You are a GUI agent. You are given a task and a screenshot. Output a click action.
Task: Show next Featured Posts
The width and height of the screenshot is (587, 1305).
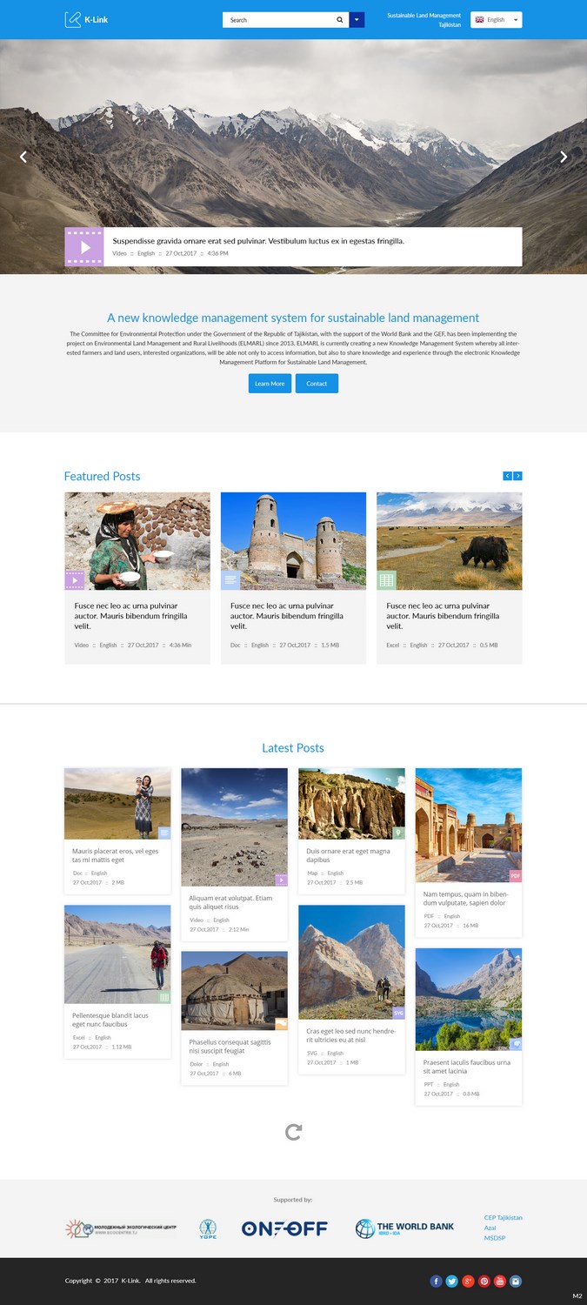[x=518, y=476]
